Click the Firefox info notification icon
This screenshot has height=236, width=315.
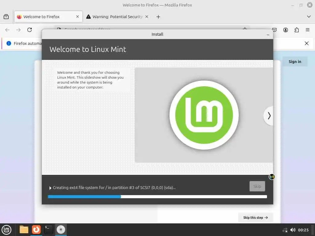point(9,43)
